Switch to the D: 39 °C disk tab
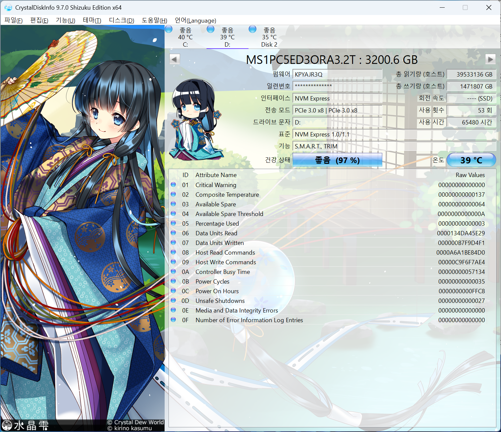The image size is (501, 432). click(x=227, y=37)
